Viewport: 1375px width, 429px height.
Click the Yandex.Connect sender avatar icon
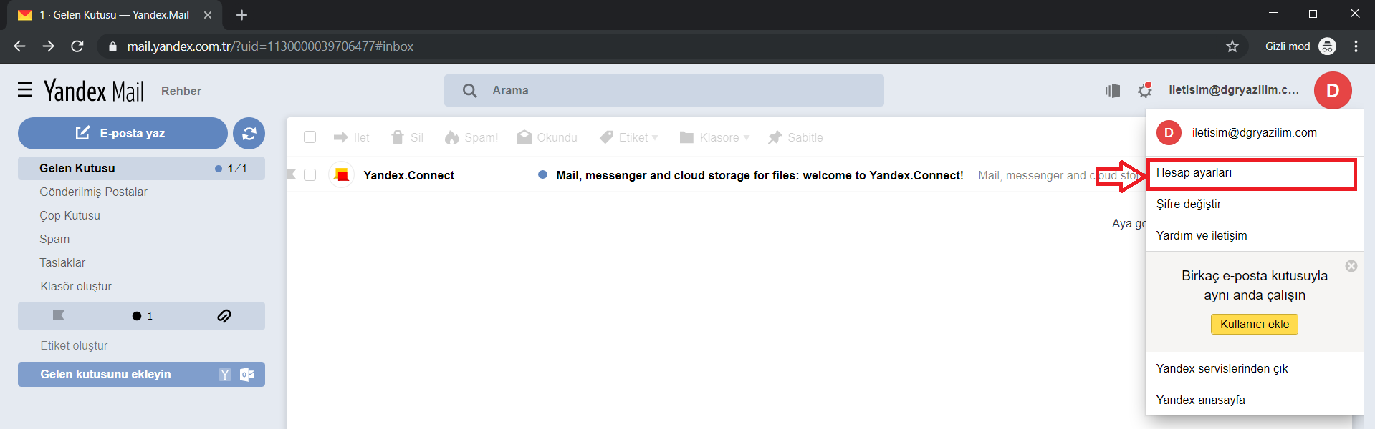click(342, 175)
